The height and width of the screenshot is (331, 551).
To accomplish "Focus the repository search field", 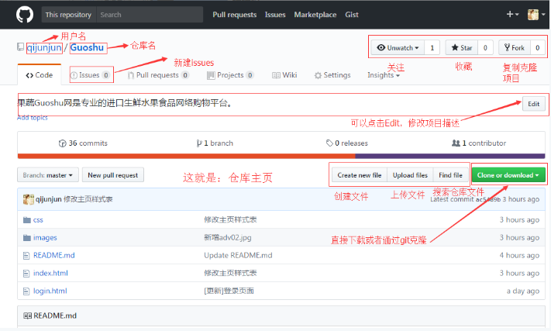I will [x=150, y=15].
